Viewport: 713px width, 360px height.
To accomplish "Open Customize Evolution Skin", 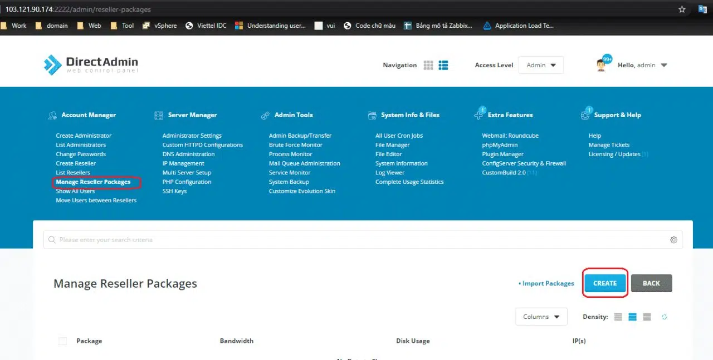I will click(x=302, y=191).
